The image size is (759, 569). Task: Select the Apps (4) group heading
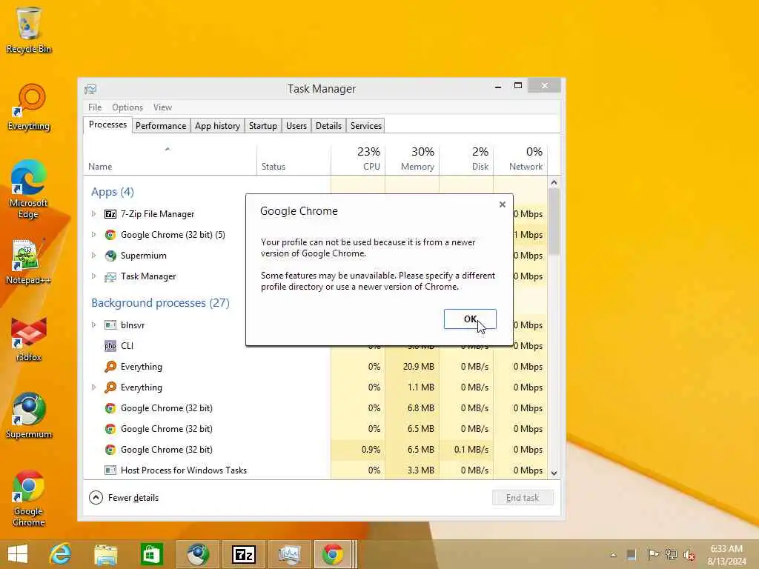(x=113, y=192)
